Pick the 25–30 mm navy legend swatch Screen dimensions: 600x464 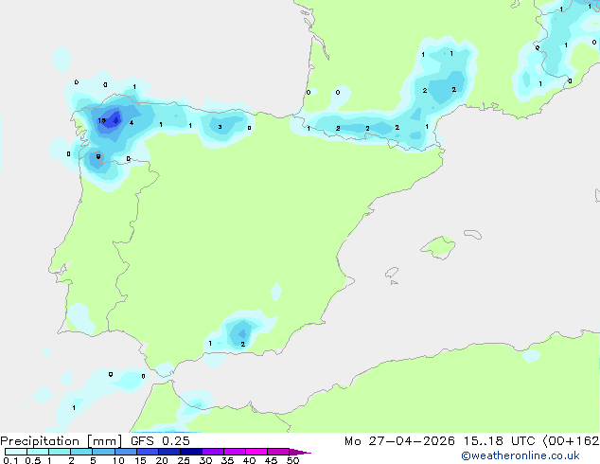[x=191, y=452]
